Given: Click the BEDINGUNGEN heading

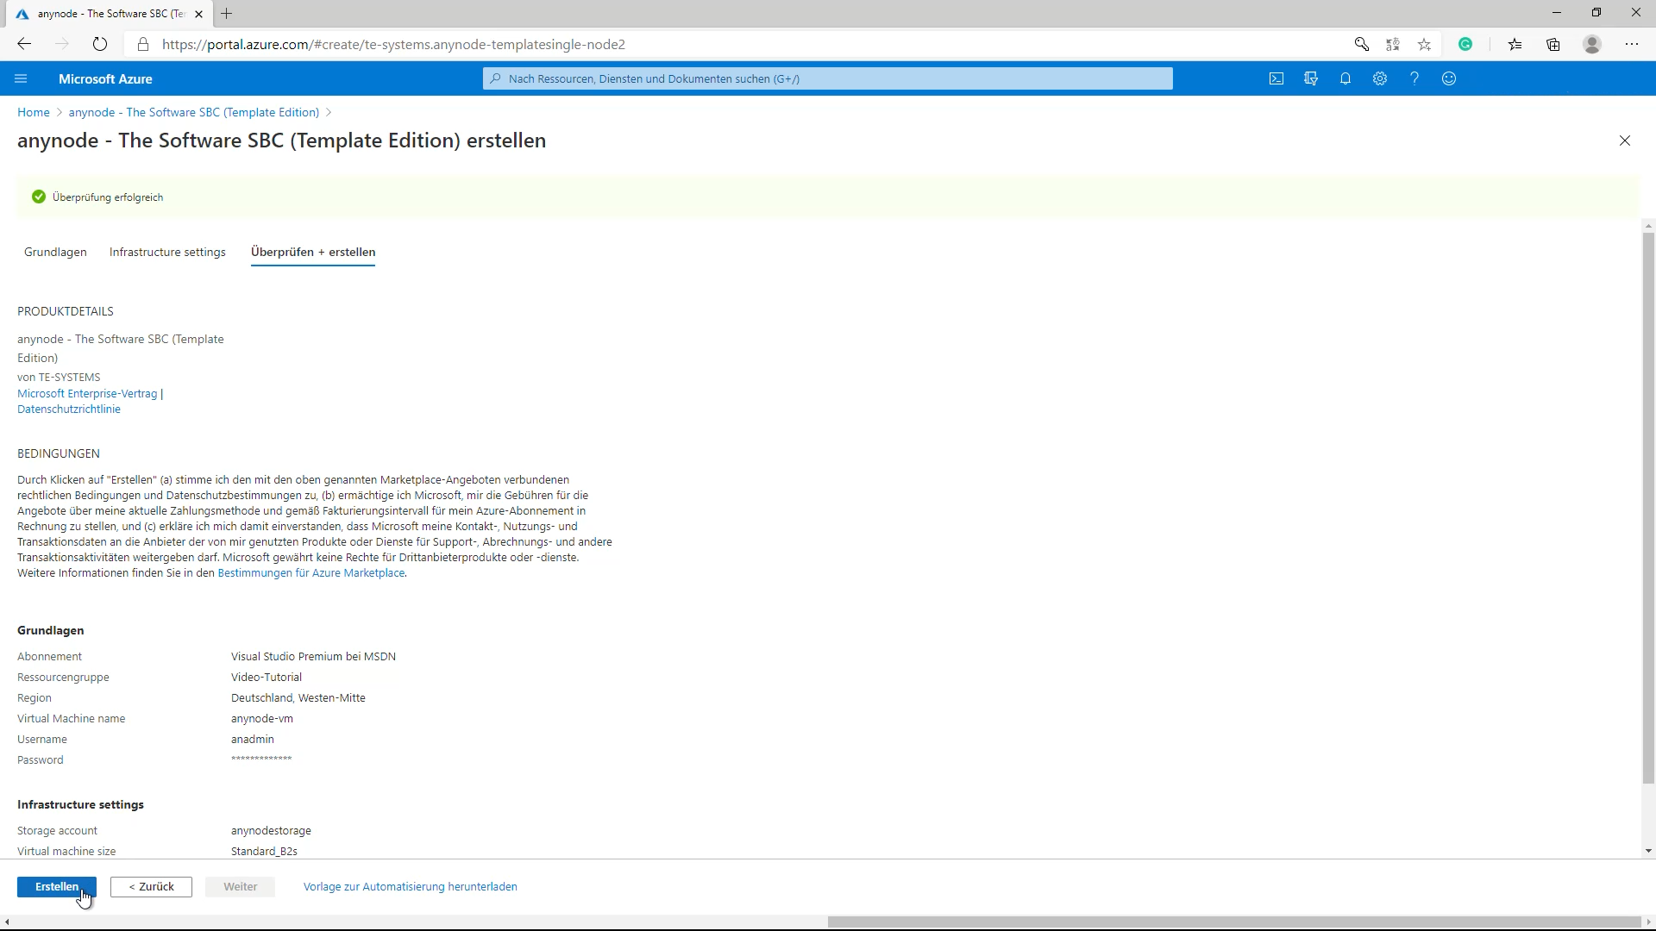Looking at the screenshot, I should [59, 453].
